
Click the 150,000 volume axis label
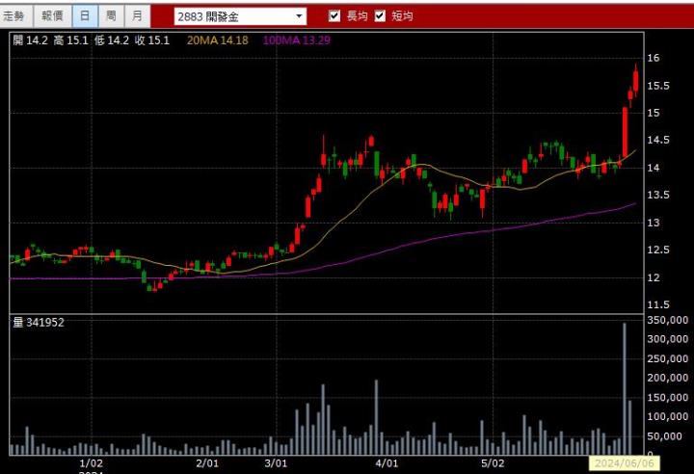coord(667,398)
